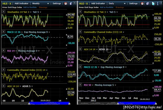Viewport: 163px width, 110px height.
Task: Click the 28.09.2012 date on weekly axis
Action: coord(45,101)
